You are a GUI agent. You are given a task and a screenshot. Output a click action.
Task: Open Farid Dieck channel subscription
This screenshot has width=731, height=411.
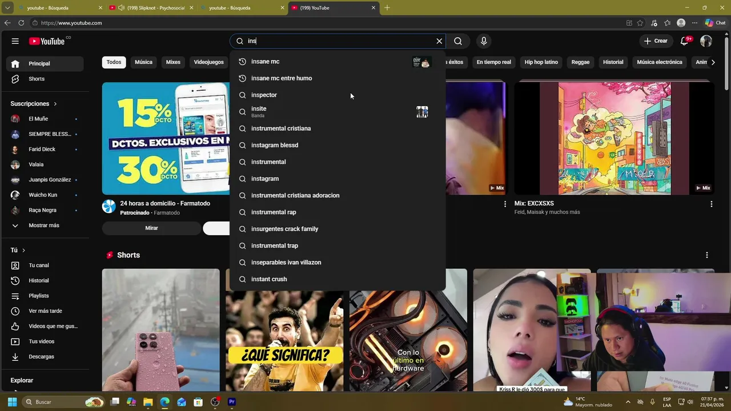point(45,149)
